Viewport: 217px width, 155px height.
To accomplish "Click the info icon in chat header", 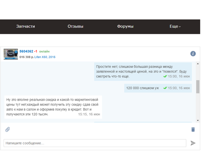I will click(193, 54).
